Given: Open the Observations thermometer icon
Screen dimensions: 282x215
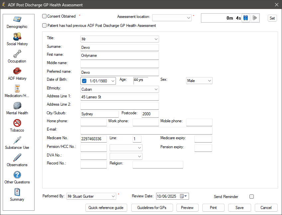Looking at the screenshot, I should (17, 158).
